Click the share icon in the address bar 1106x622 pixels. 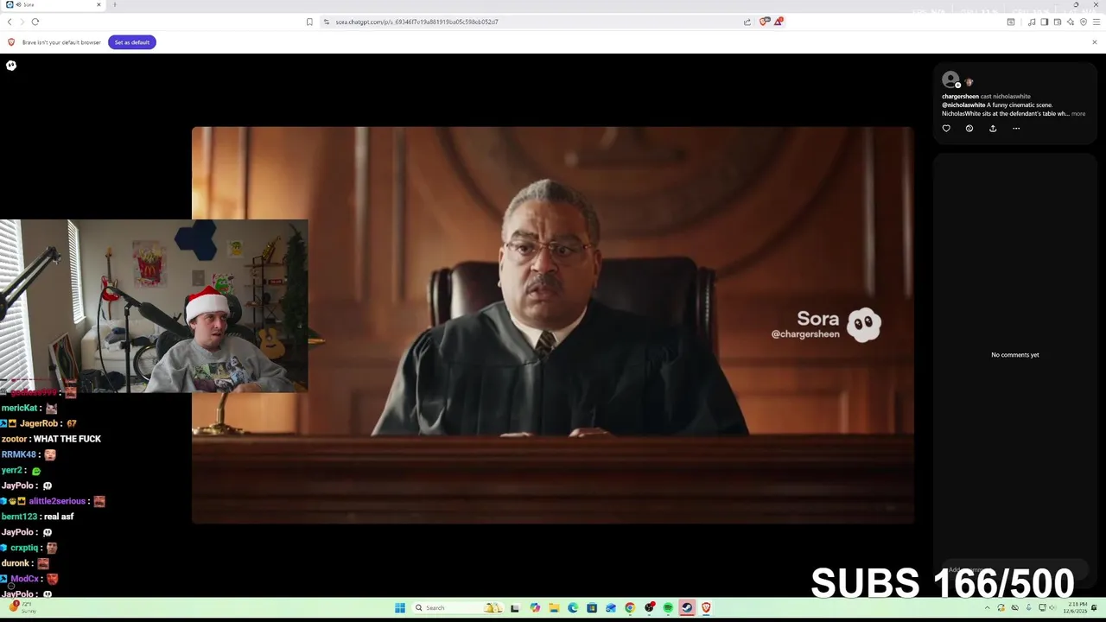(x=747, y=22)
